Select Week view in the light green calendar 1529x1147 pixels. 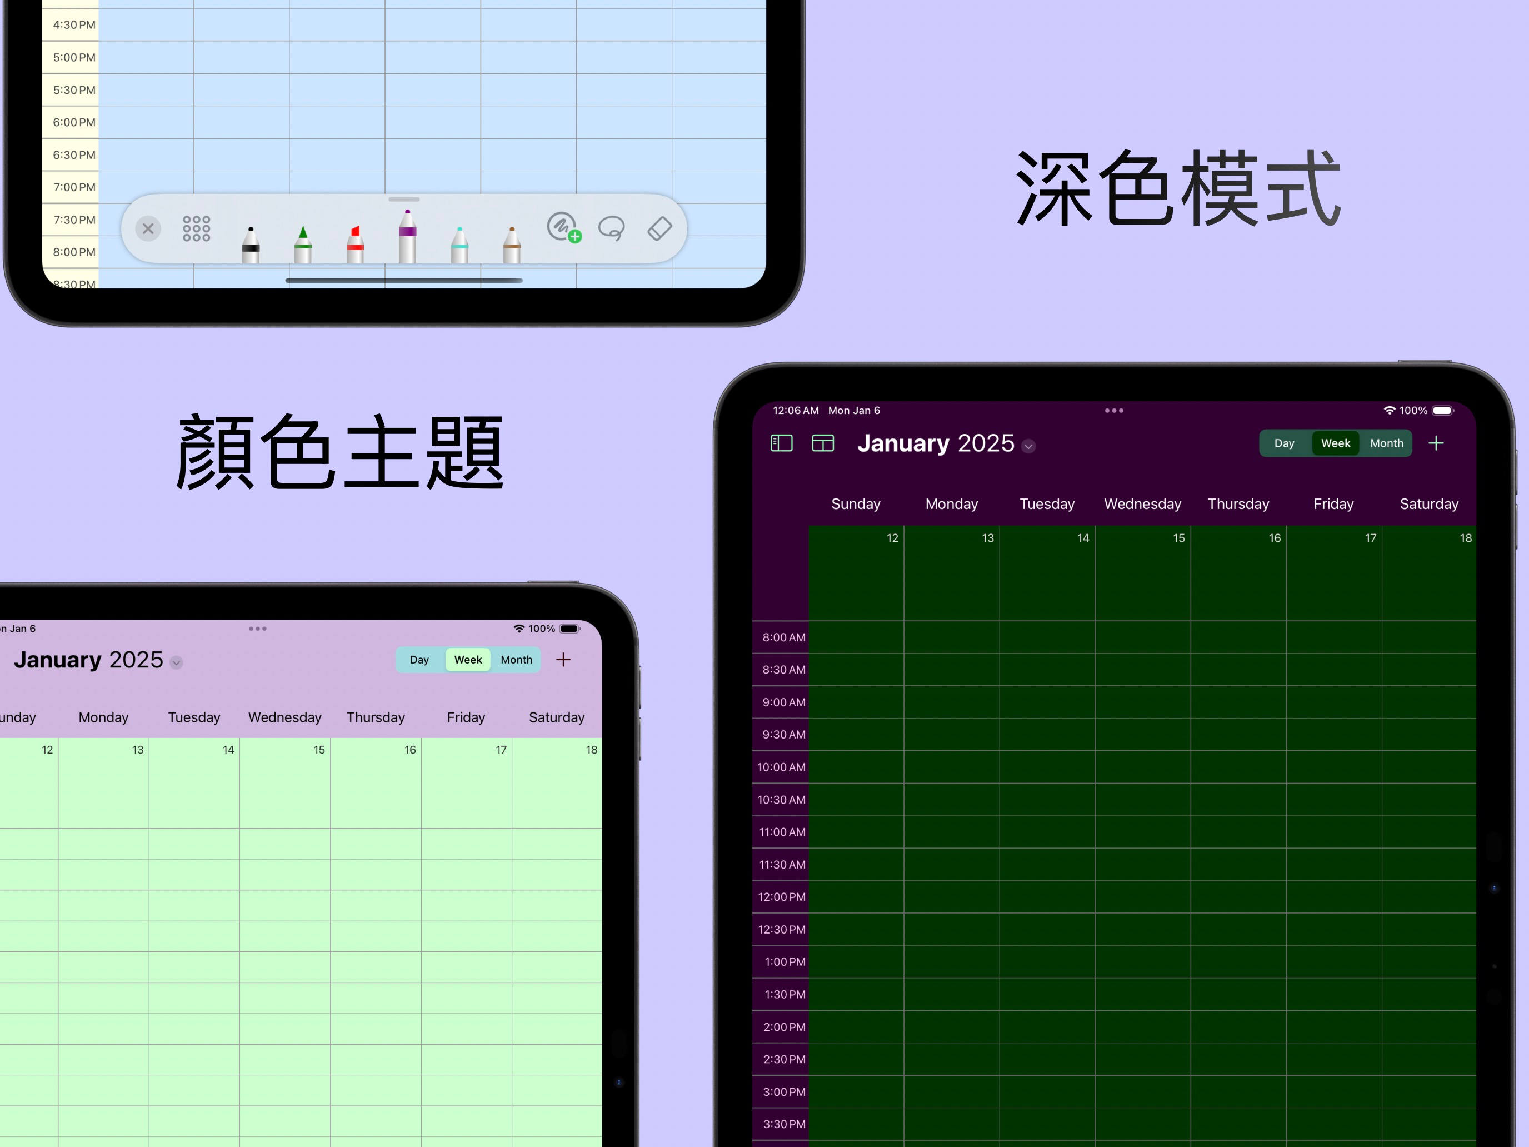point(468,660)
